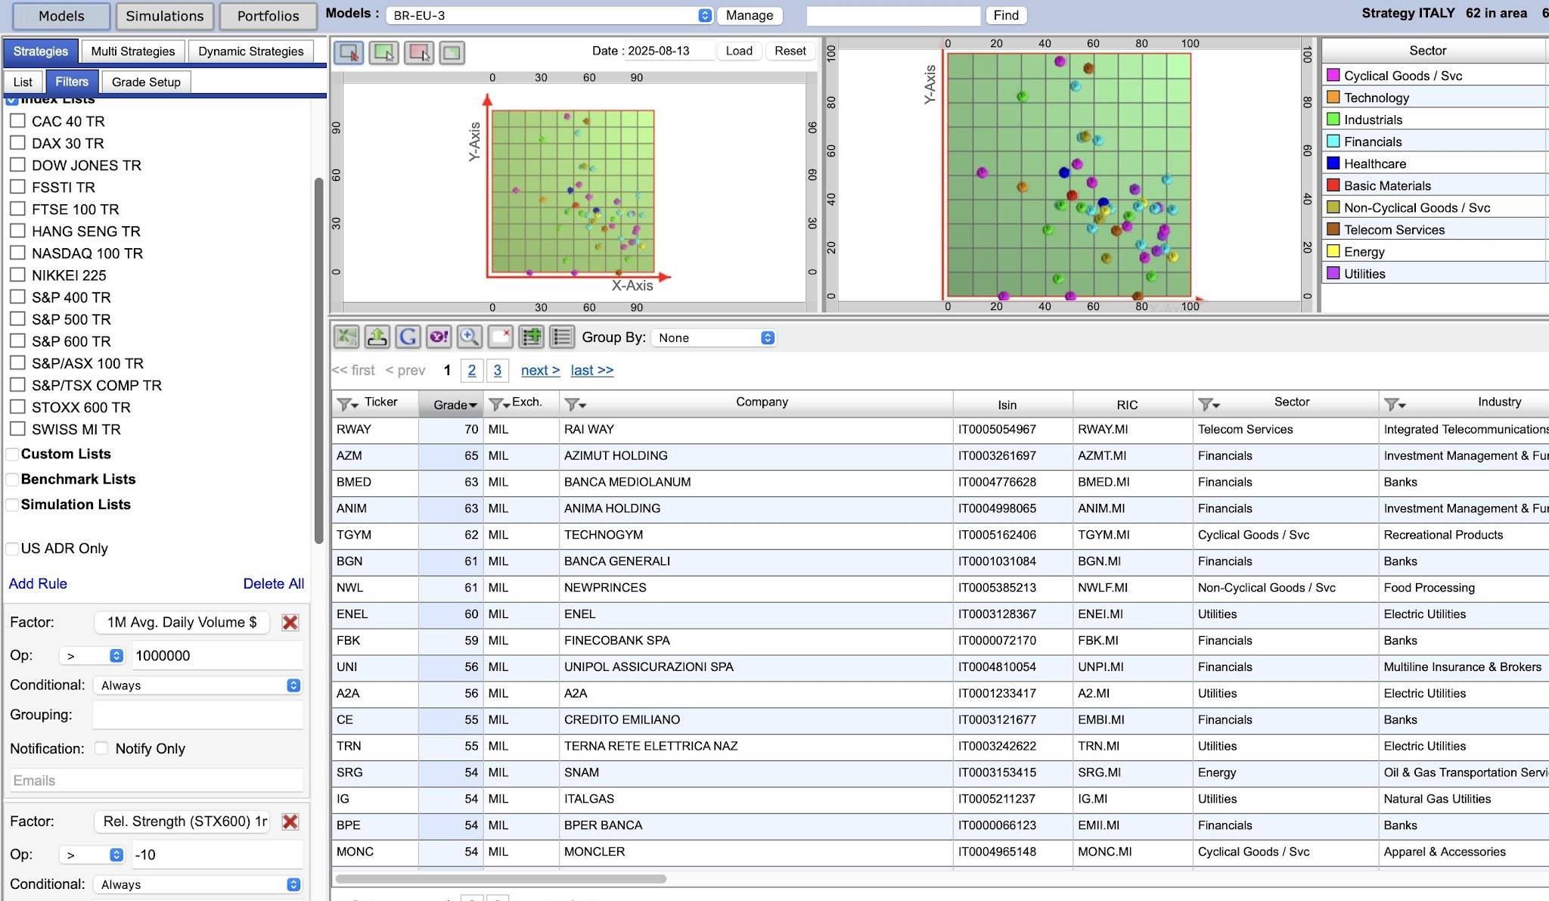Open the Models BR-EU-3 dropdown
This screenshot has width=1549, height=901.
pos(549,15)
